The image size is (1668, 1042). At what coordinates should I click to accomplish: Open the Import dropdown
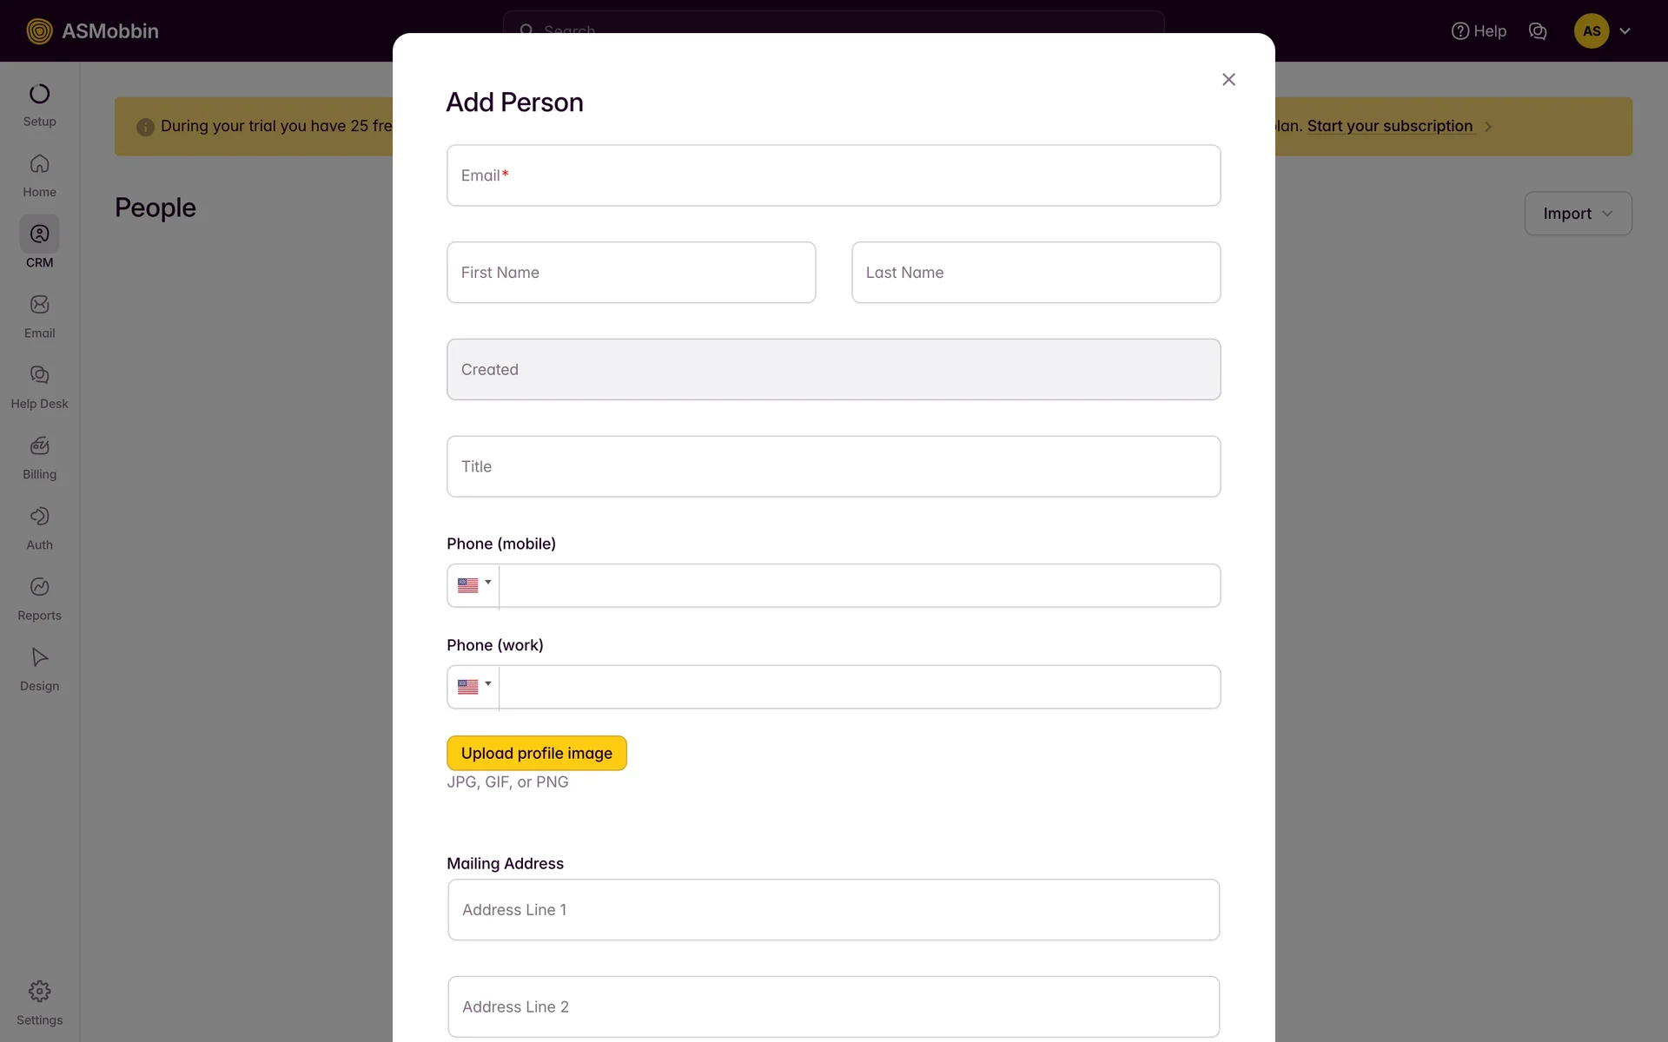click(1578, 214)
